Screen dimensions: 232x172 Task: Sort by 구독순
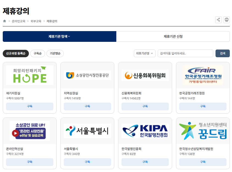click(38, 53)
